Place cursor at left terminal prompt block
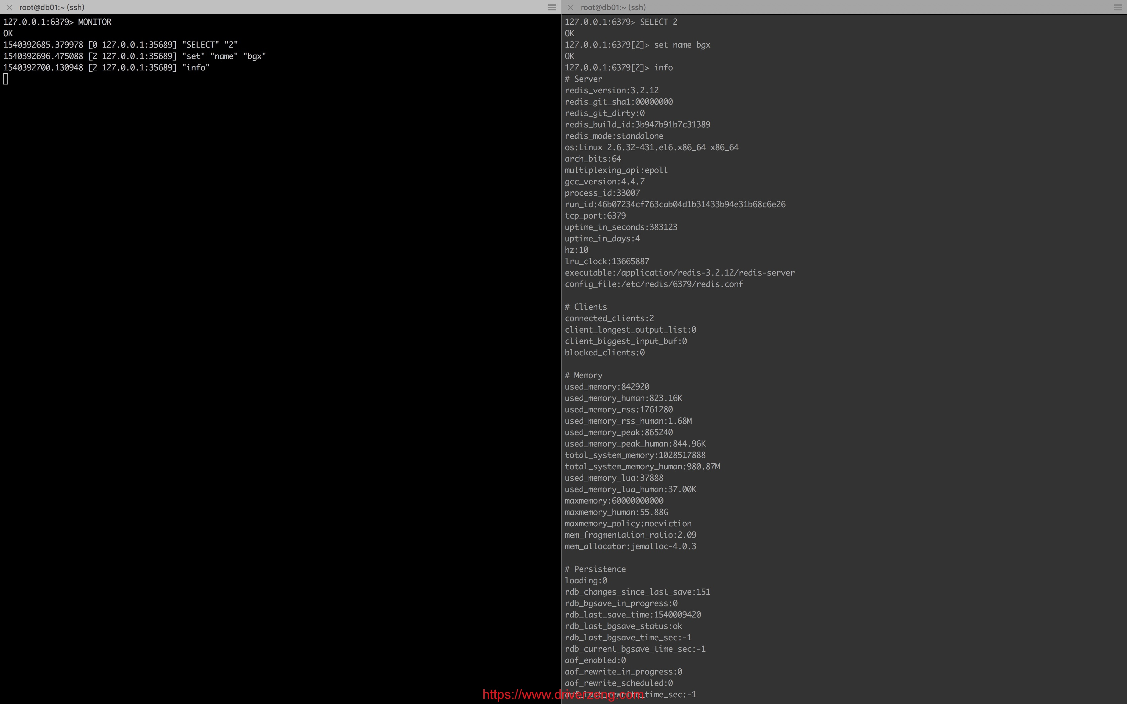Screen dimensions: 1127x704 click(x=6, y=79)
